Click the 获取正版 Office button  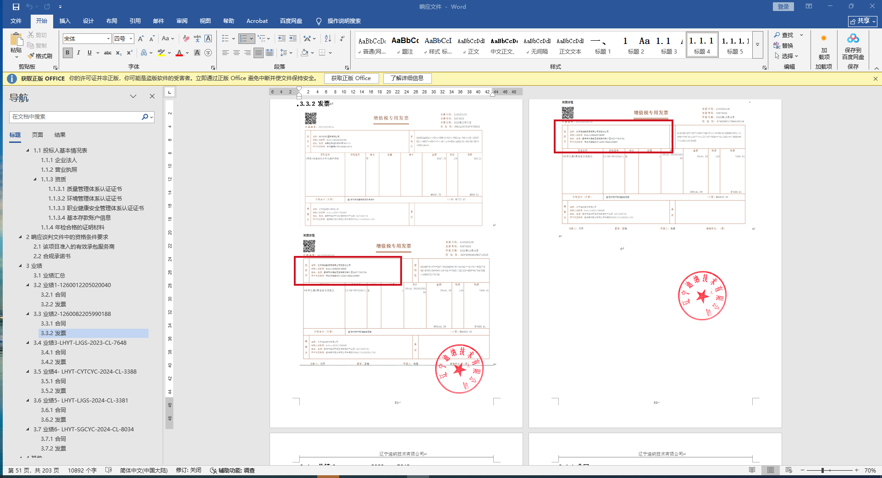pyautogui.click(x=351, y=78)
